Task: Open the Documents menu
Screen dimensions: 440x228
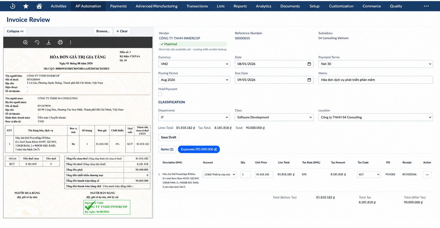Action: point(290,6)
